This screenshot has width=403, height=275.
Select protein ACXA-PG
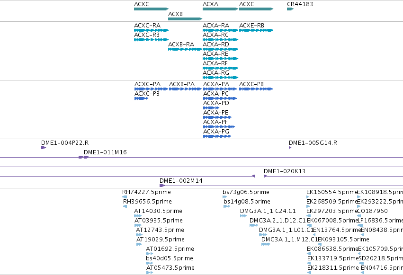point(217,137)
